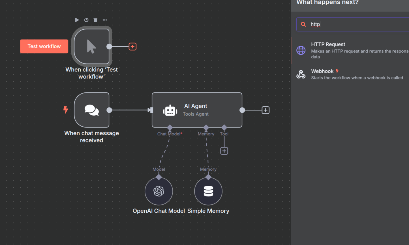Click the search field containing http
This screenshot has height=245, width=409.
pyautogui.click(x=357, y=24)
